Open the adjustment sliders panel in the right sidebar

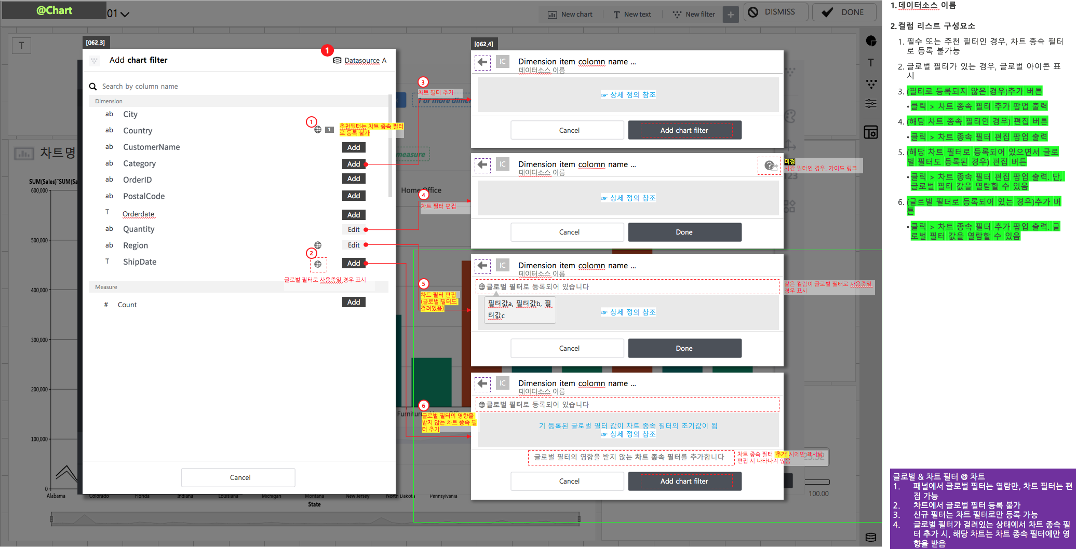871,103
